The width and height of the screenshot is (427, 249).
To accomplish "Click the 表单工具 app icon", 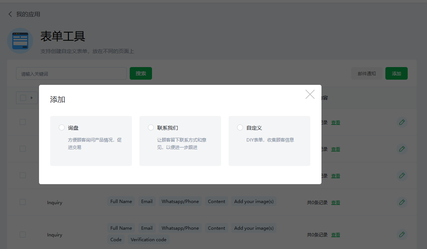I will click(20, 41).
